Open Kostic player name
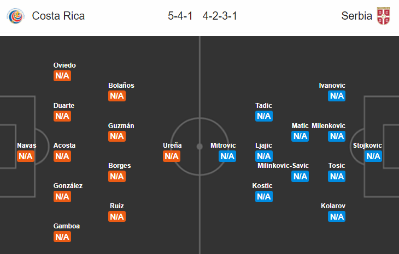 262,186
